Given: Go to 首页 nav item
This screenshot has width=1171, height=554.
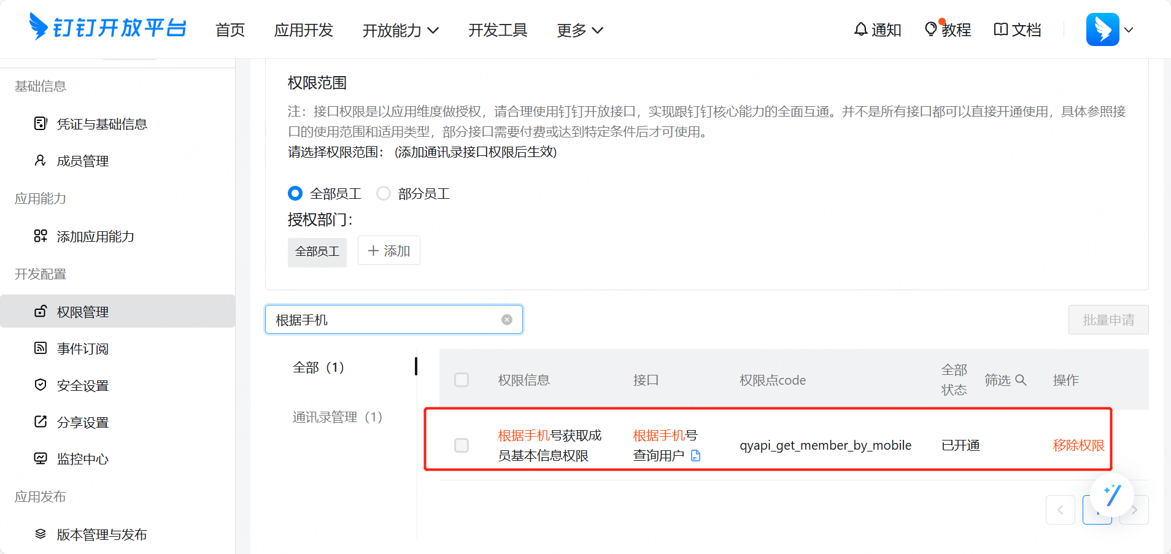Looking at the screenshot, I should [x=230, y=30].
